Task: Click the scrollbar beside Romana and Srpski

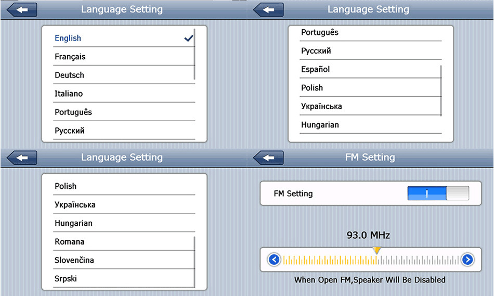Action: (194, 262)
